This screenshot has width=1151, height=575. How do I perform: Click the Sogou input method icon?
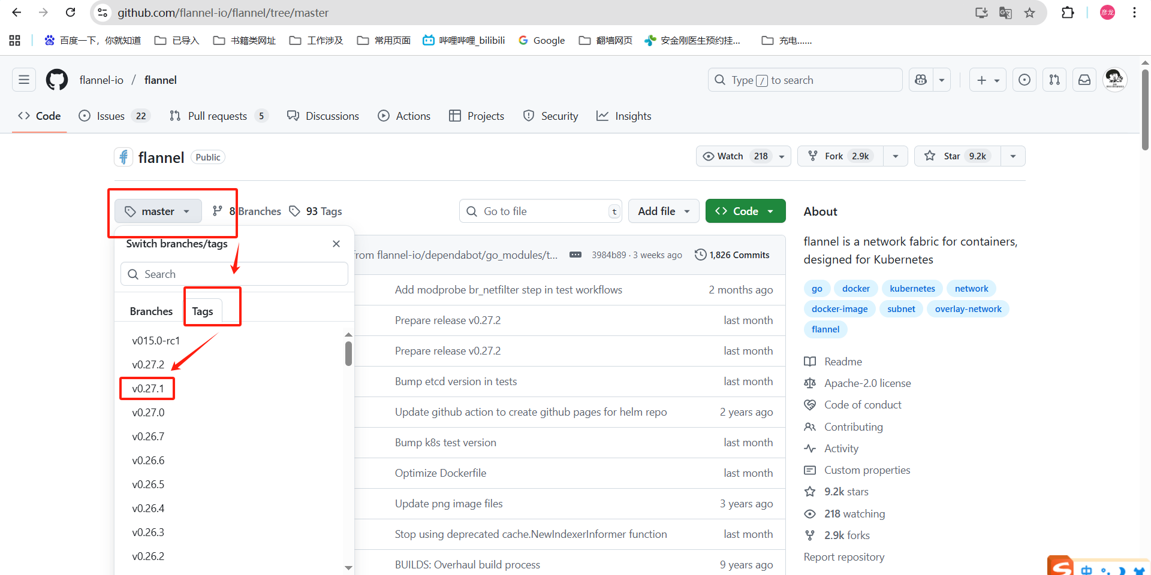pyautogui.click(x=1061, y=566)
